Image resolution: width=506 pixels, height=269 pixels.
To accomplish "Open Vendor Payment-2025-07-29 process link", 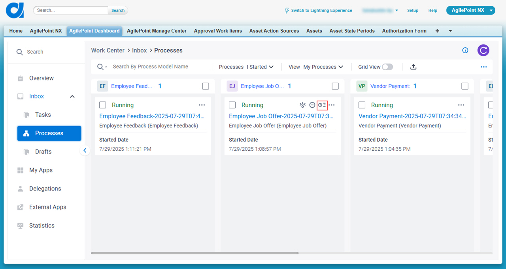I will (x=412, y=116).
